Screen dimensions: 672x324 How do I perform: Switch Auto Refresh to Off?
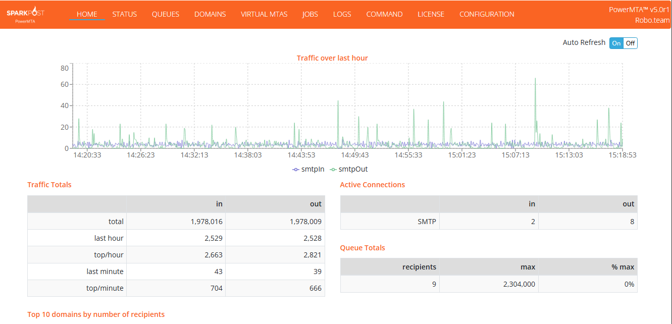coord(630,43)
